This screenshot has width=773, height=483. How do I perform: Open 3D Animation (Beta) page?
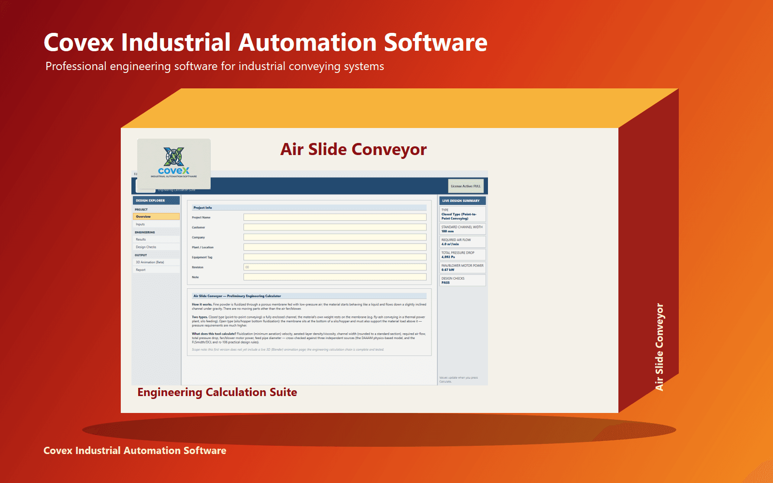pyautogui.click(x=156, y=262)
